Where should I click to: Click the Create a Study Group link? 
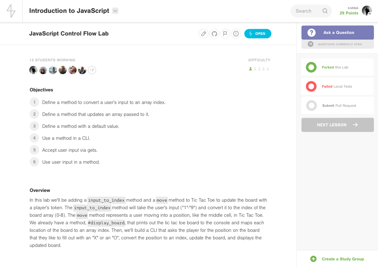pyautogui.click(x=343, y=259)
